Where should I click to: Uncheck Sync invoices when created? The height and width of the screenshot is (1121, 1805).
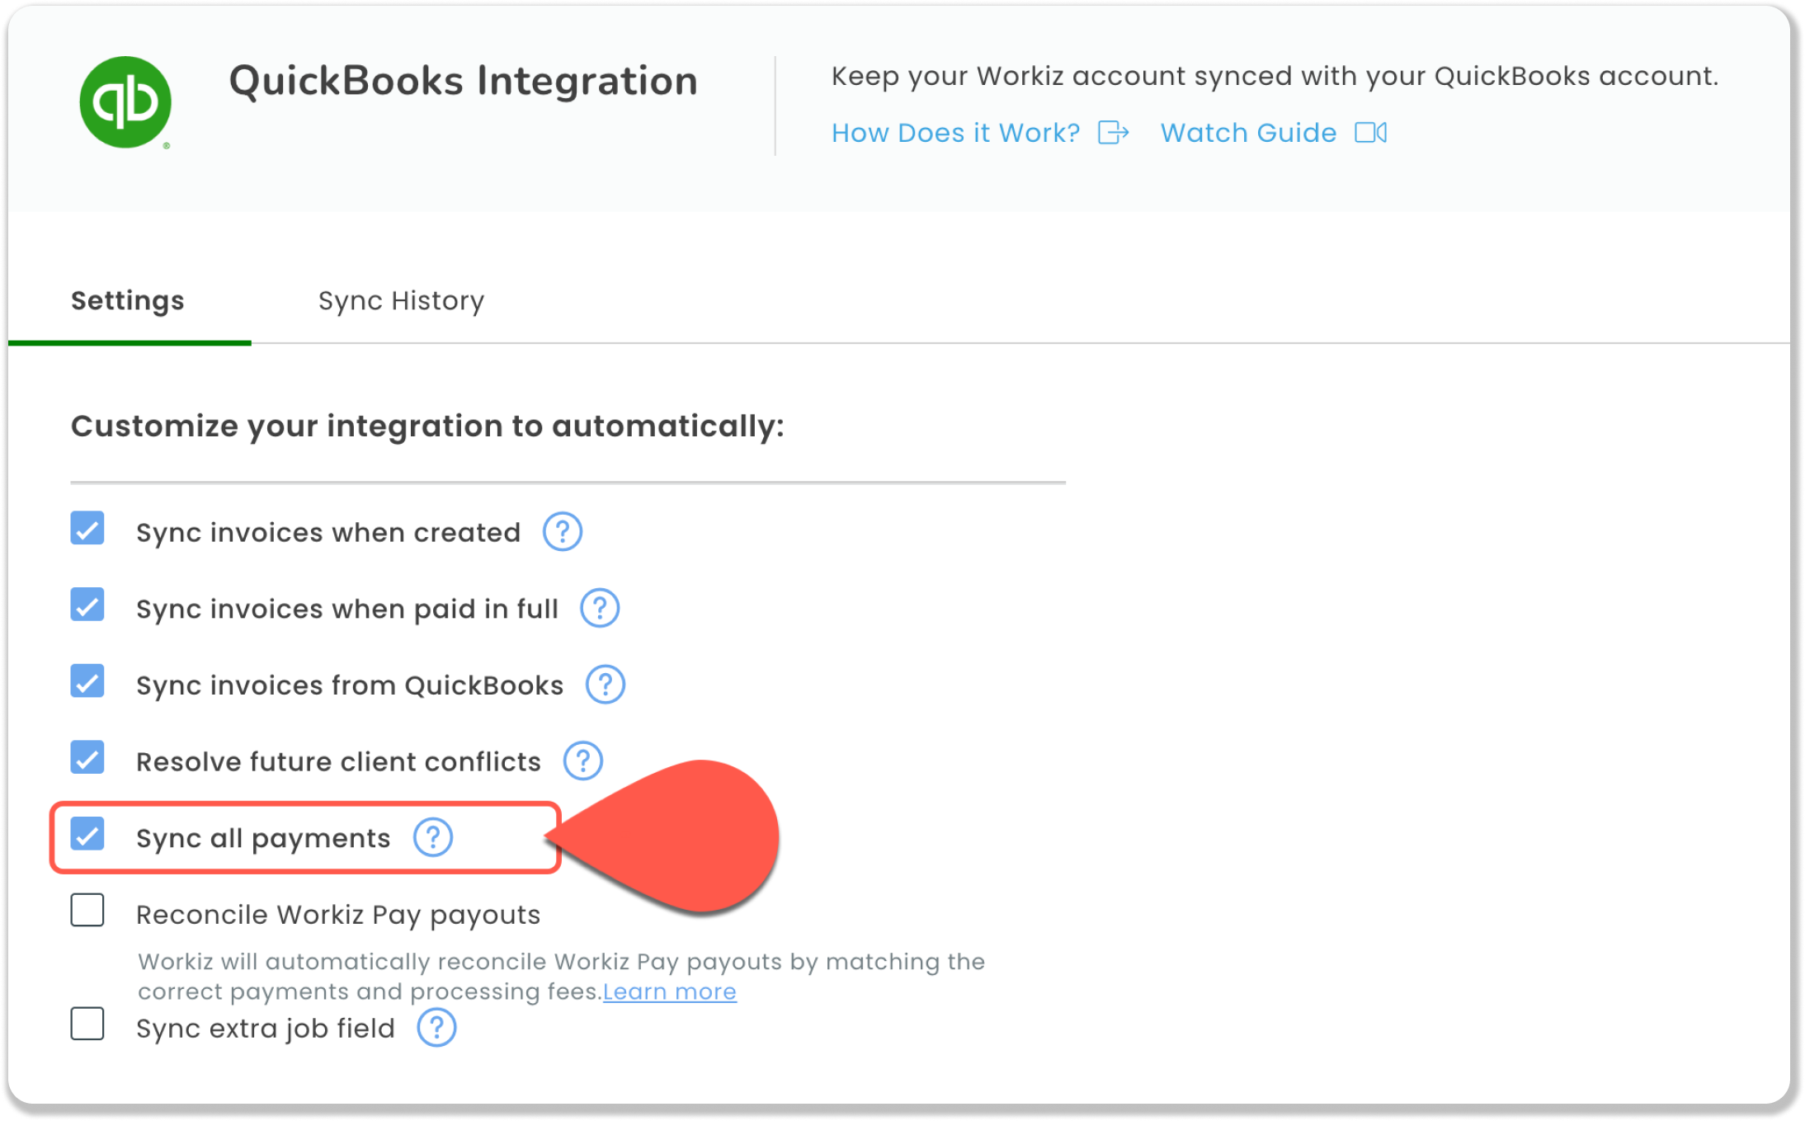87,528
